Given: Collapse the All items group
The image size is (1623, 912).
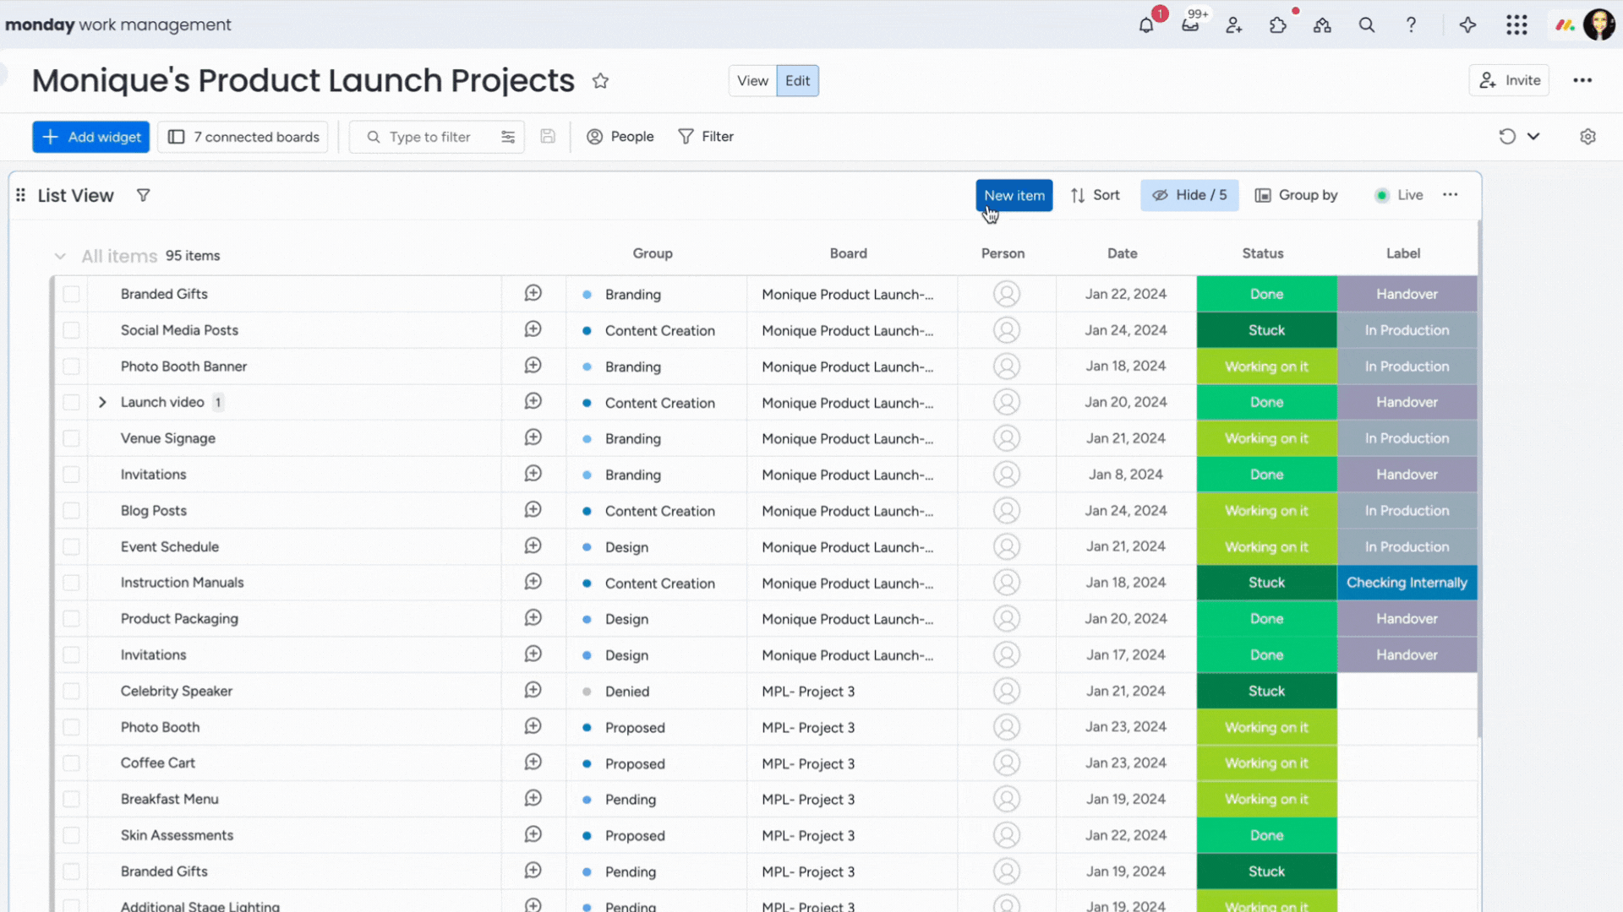Looking at the screenshot, I should (60, 256).
